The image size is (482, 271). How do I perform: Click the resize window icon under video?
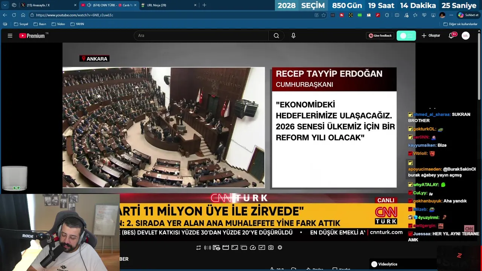pos(235,247)
